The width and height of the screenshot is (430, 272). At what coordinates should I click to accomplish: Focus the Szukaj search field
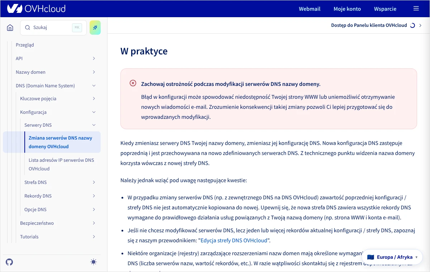tap(53, 28)
